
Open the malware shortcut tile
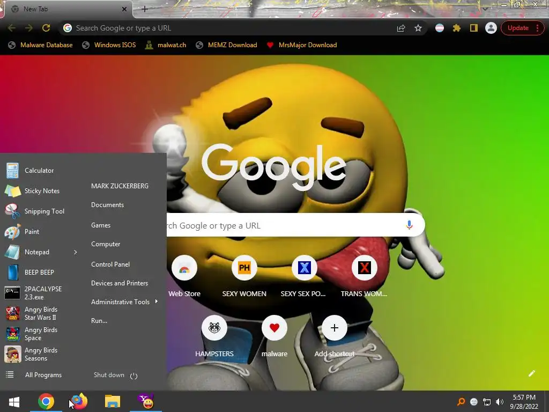pyautogui.click(x=274, y=337)
